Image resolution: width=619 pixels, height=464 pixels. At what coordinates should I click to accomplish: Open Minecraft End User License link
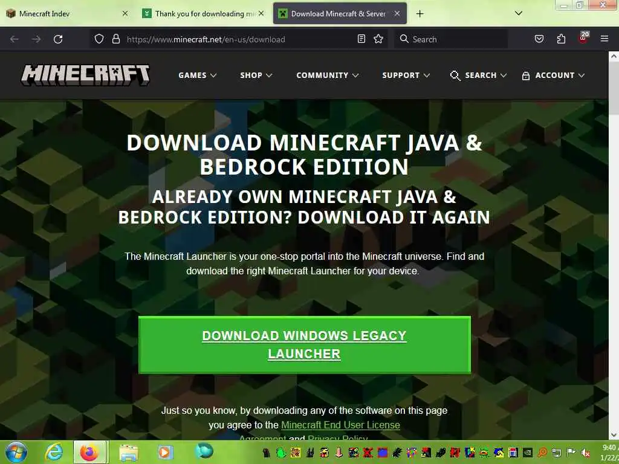click(340, 425)
